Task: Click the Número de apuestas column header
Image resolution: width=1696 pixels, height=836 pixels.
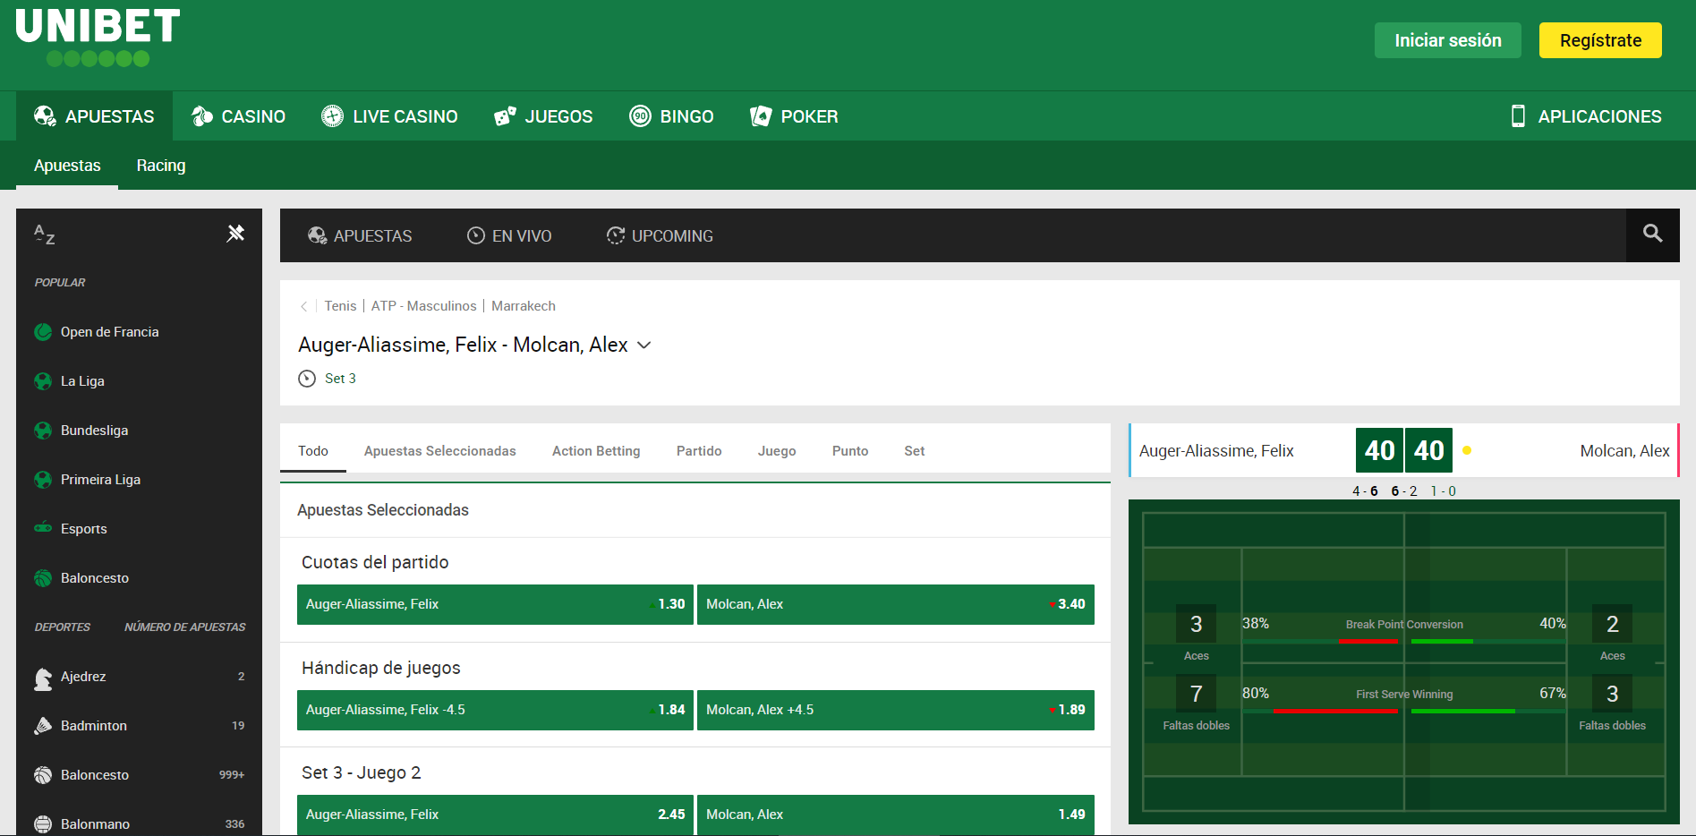Action: pyautogui.click(x=184, y=627)
